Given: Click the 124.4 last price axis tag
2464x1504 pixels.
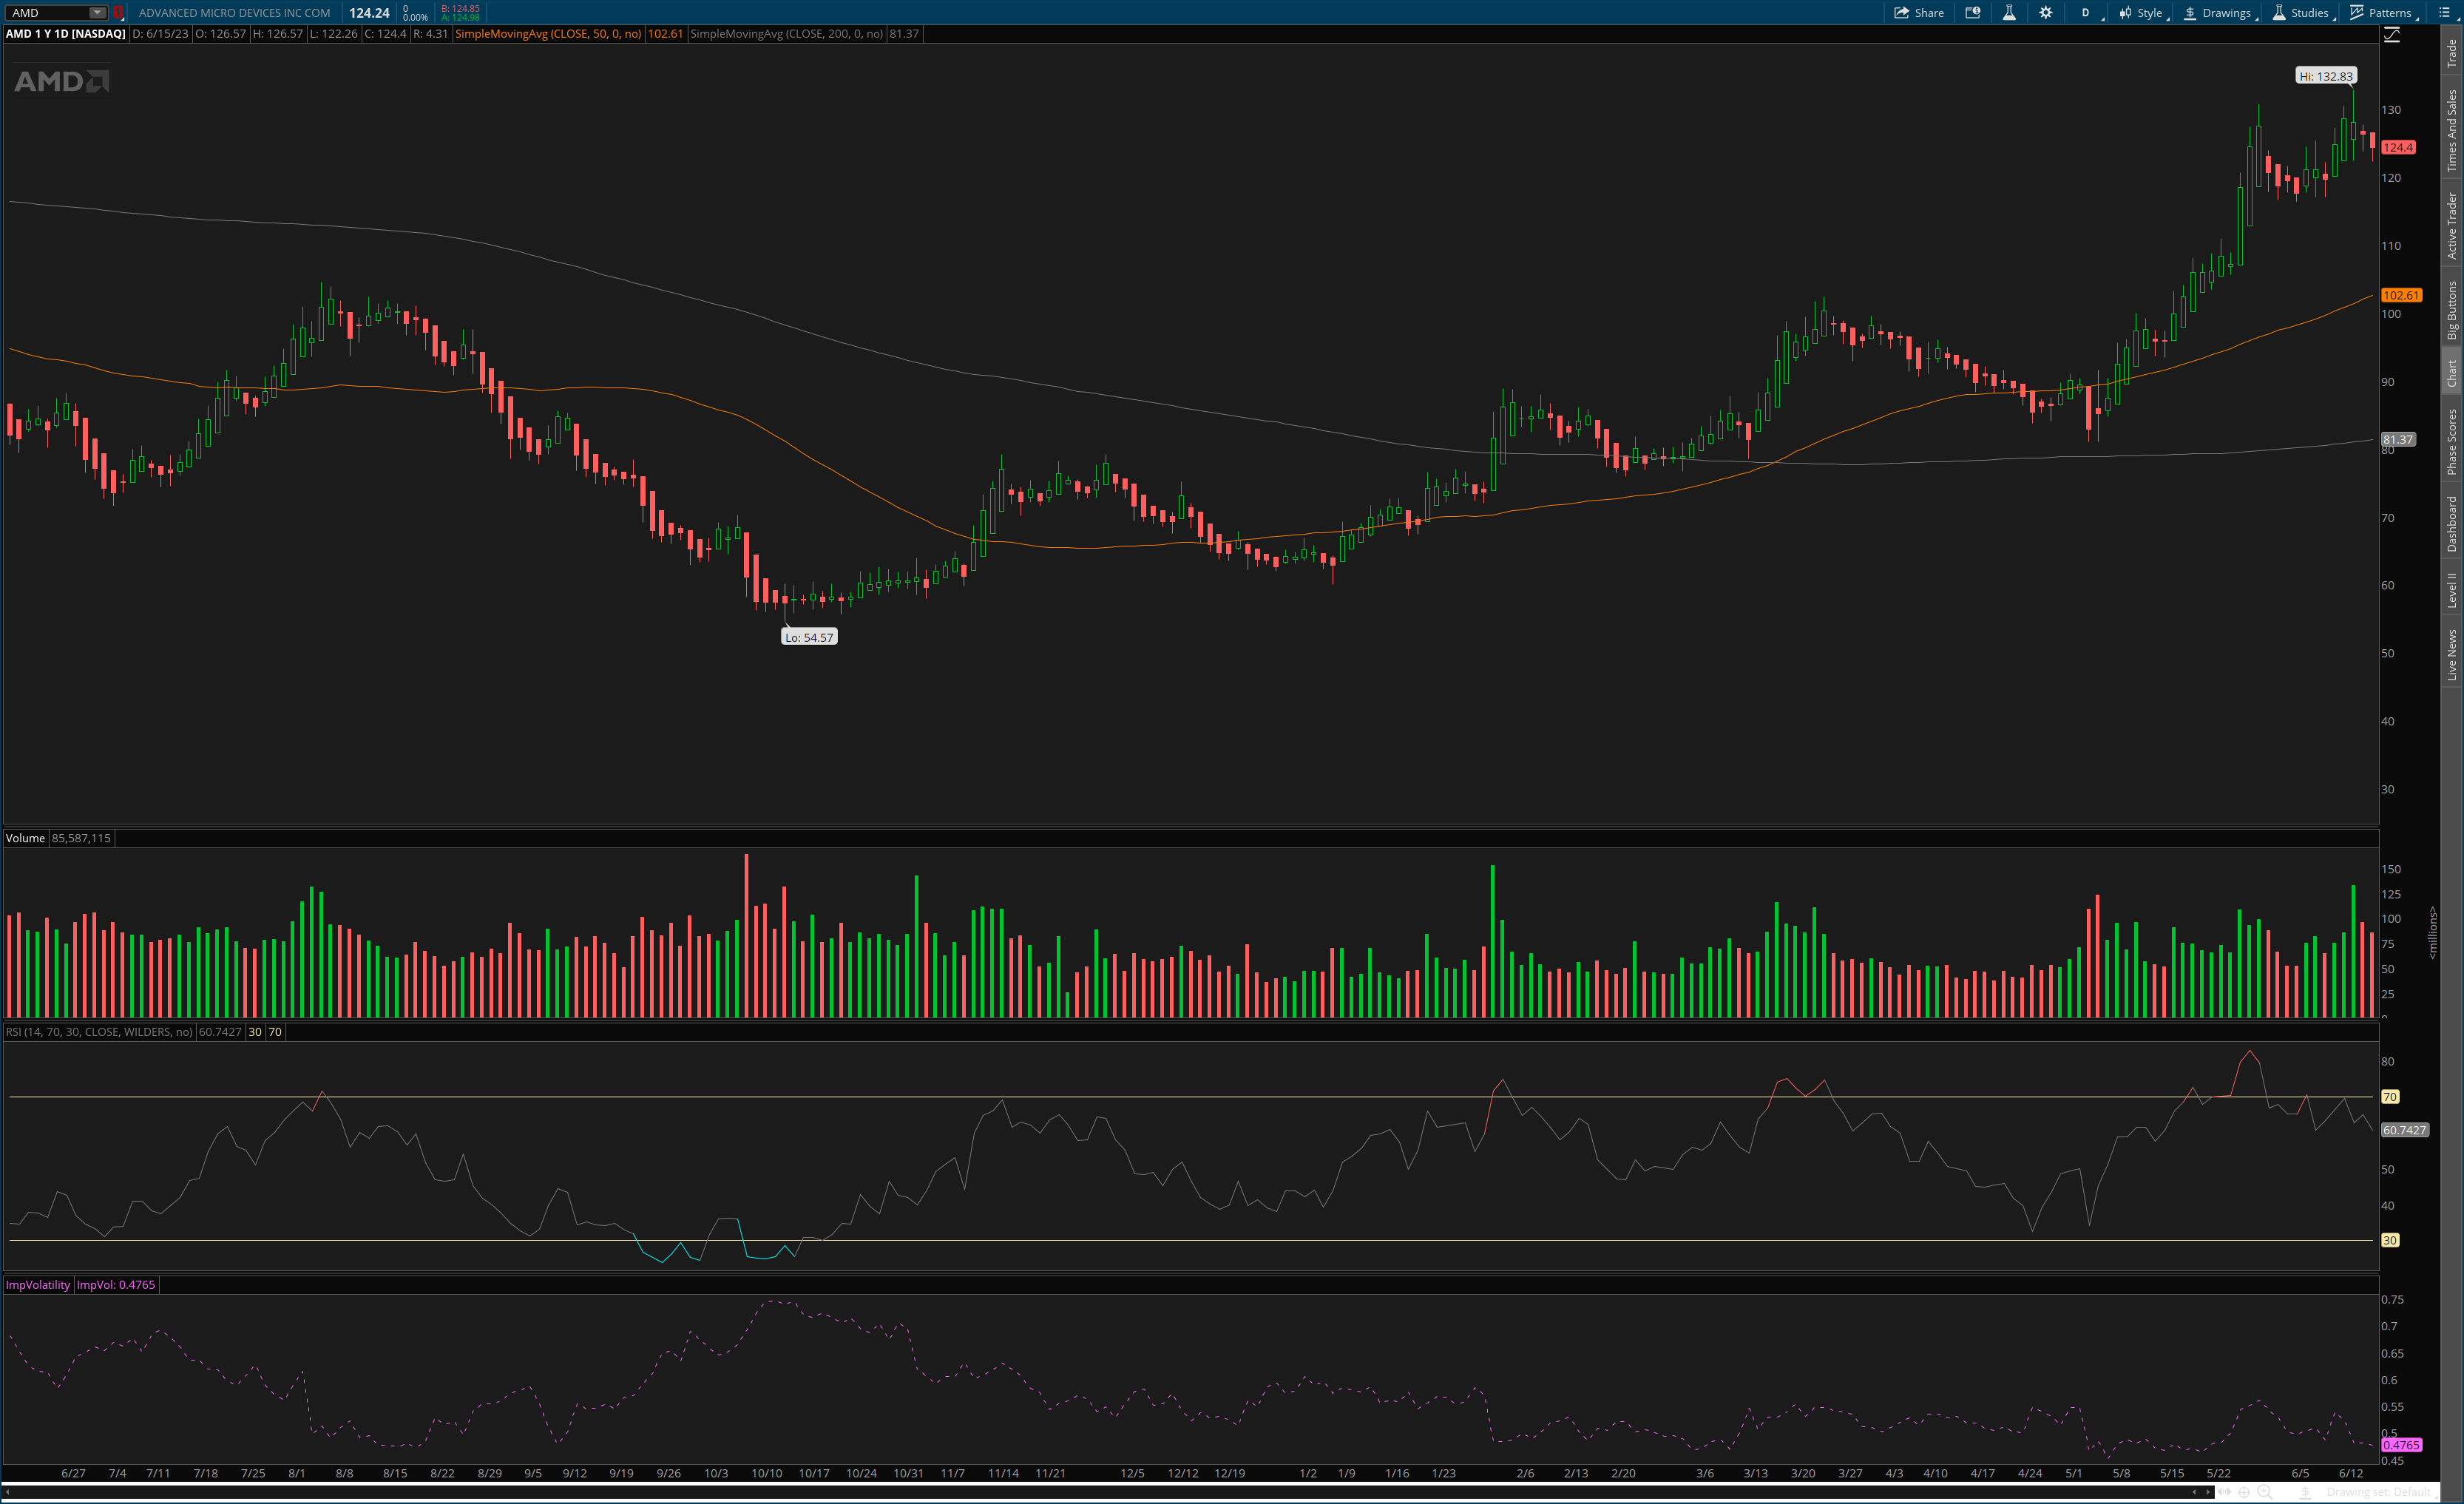Looking at the screenshot, I should click(x=2399, y=147).
